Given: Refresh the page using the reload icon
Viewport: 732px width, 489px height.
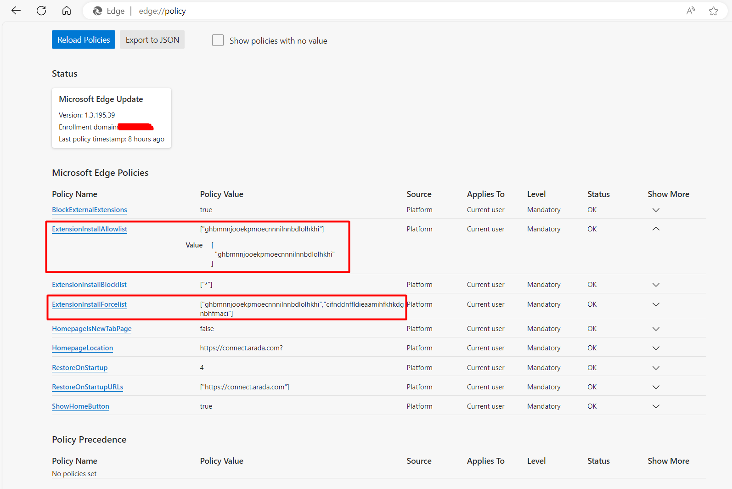Looking at the screenshot, I should click(x=41, y=11).
